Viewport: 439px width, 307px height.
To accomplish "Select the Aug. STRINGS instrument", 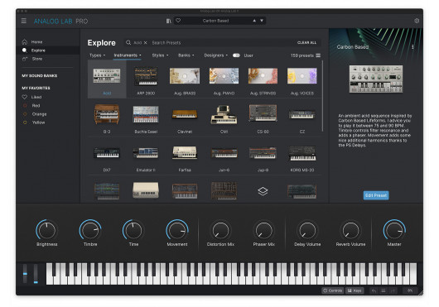I will point(263,79).
